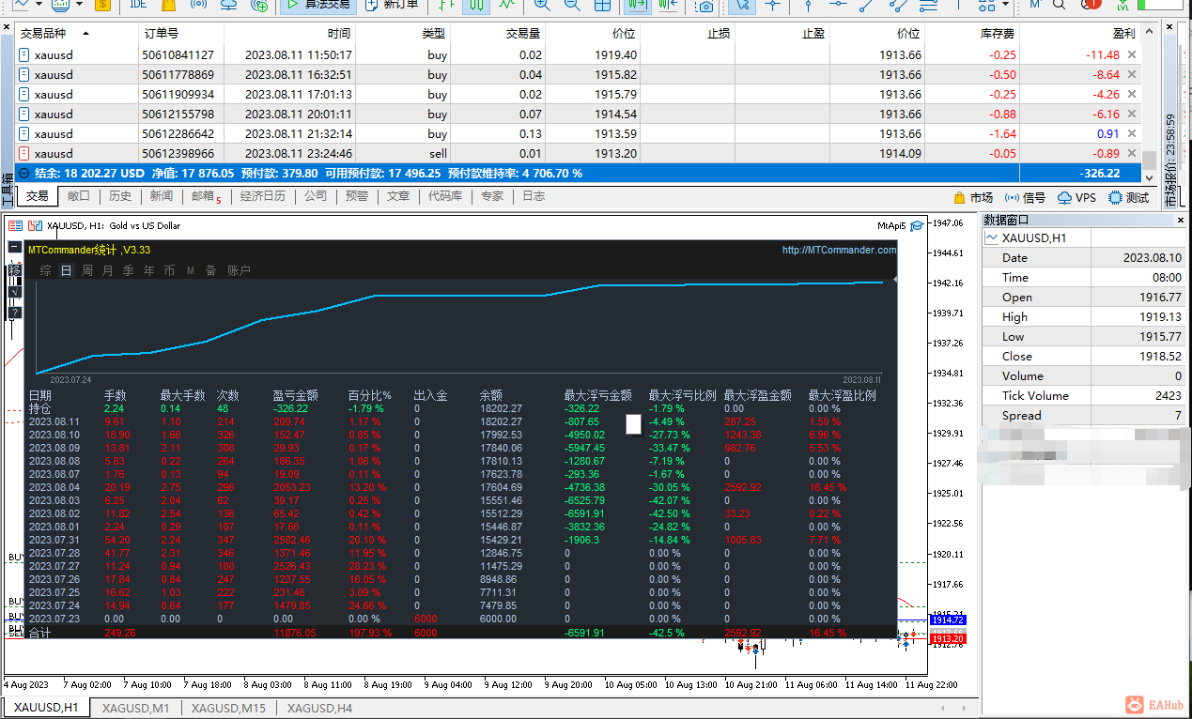Close sell order 50612398966 with X
This screenshot has width=1192, height=719.
click(x=1132, y=154)
